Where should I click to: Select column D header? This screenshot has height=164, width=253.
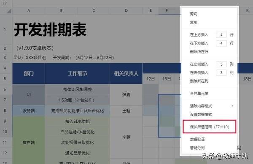(126, 11)
